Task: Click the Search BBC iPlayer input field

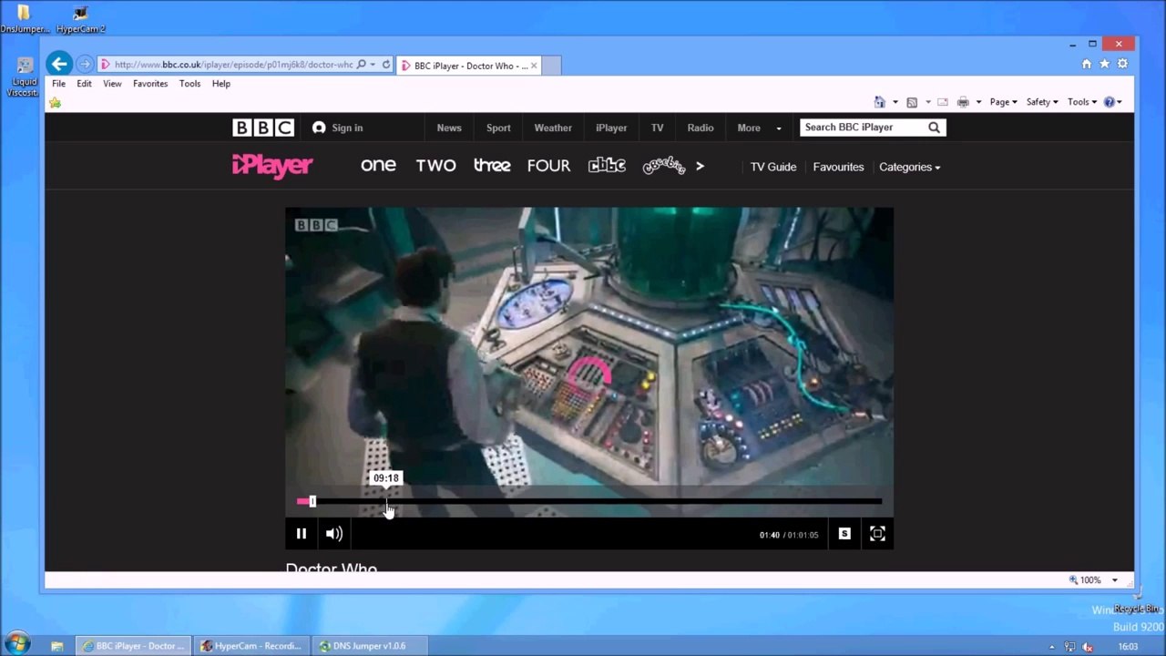Action: click(x=863, y=128)
